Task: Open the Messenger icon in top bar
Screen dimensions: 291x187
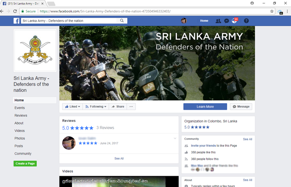Action: point(227,21)
